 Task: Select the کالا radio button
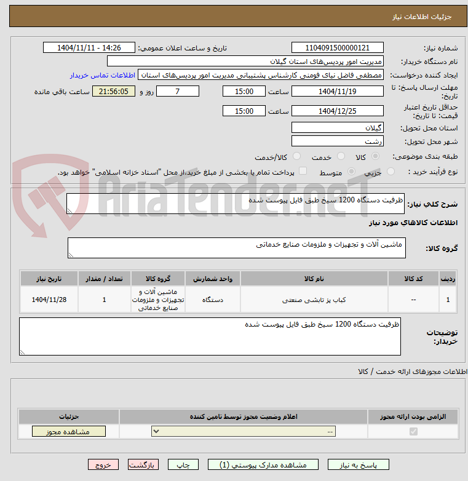tap(375, 156)
